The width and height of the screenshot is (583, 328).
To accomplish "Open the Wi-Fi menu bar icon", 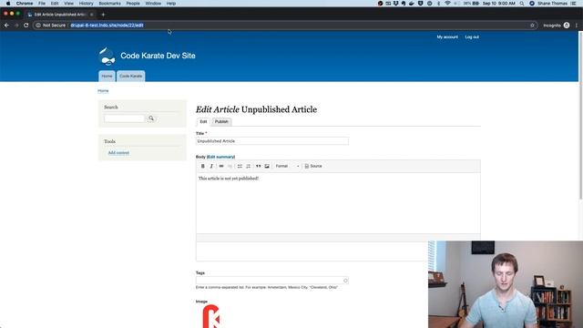I will click(x=447, y=4).
